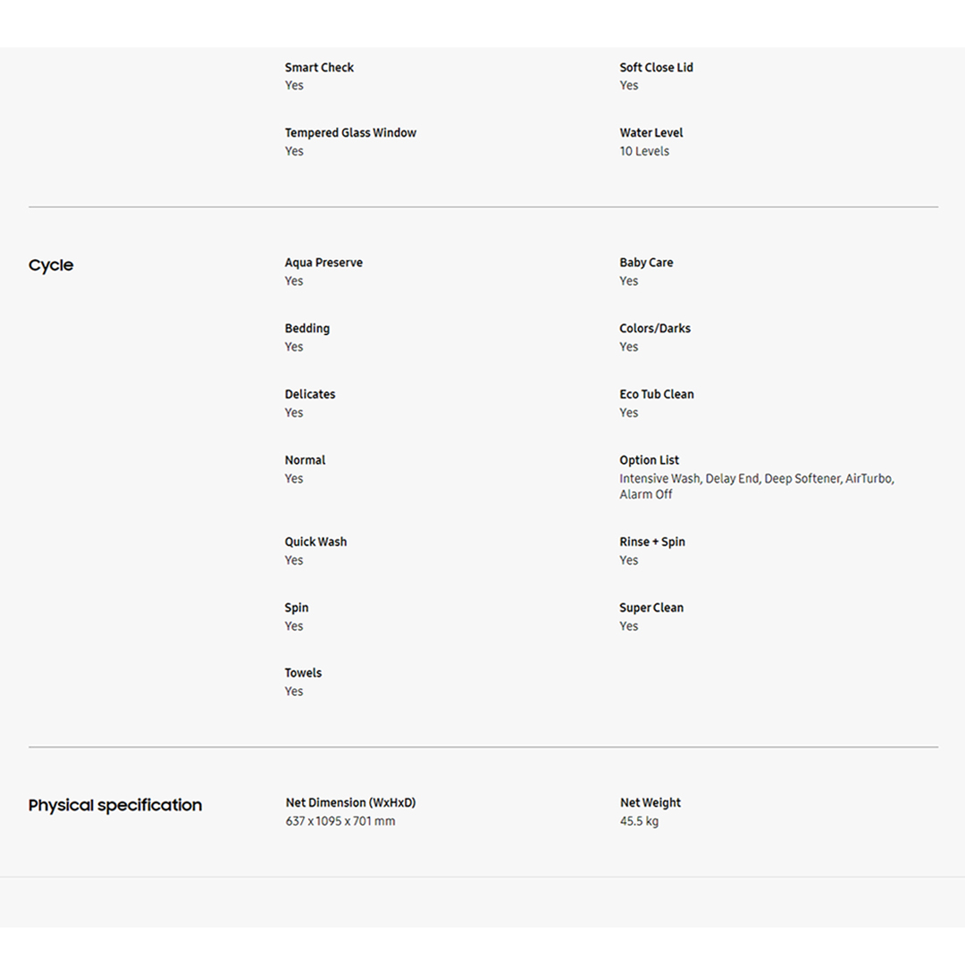This screenshot has height=965, width=965.
Task: Click the Bedding cycle label
Action: (306, 328)
